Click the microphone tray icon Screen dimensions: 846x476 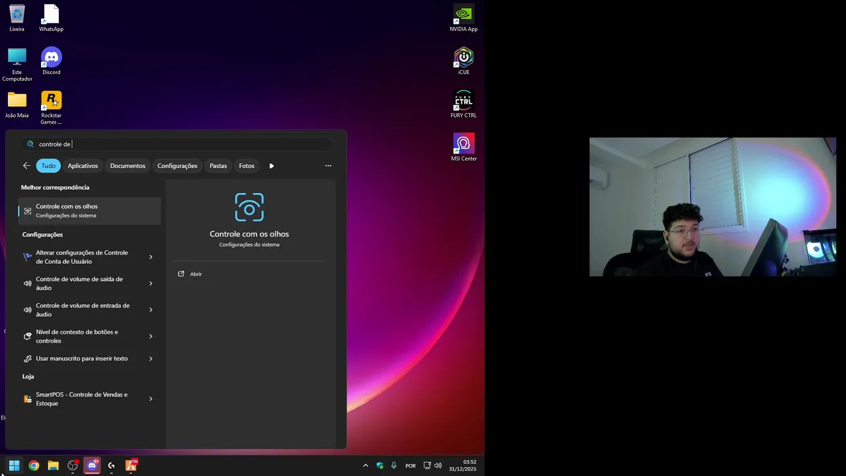(394, 465)
